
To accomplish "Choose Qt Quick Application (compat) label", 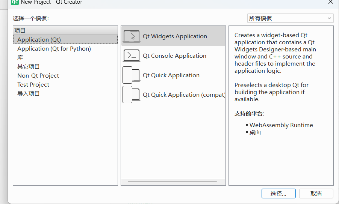I will pos(184,94).
